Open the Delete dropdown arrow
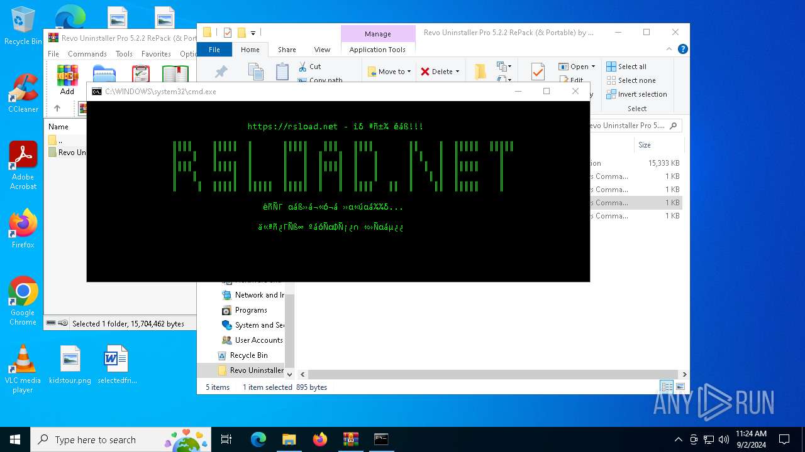This screenshot has width=805, height=452. coord(457,72)
